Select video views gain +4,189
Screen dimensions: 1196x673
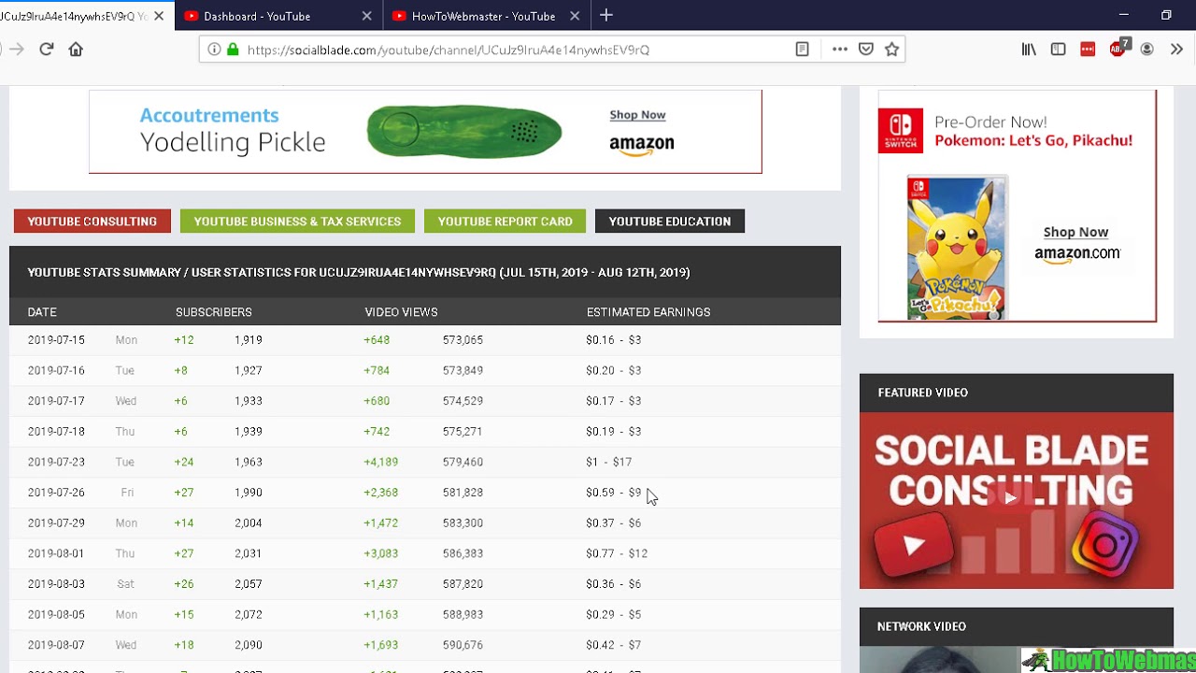(x=381, y=462)
